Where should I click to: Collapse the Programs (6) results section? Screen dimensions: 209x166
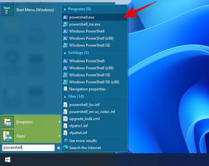point(65,9)
